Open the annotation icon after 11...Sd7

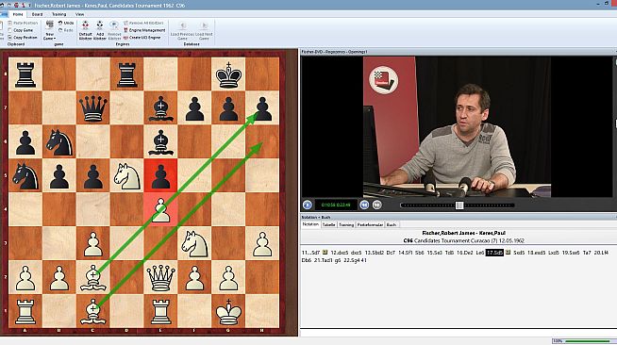point(325,253)
